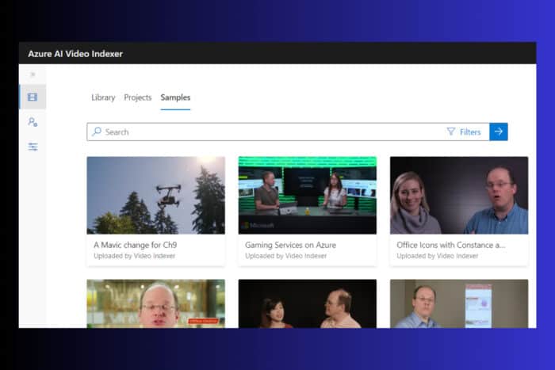Expand the sidebar with the chevron icon

pos(33,74)
